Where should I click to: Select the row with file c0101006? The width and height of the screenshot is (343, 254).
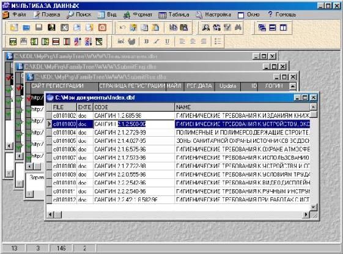tap(179, 150)
